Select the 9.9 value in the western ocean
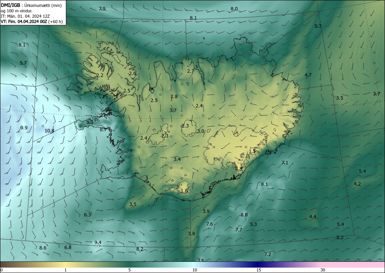Screen dimensions: 385x273 pyautogui.click(x=24, y=128)
